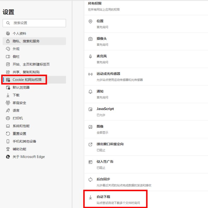This screenshot has width=208, height=208.
Task: Open 手机和其他设备 settings
Action: tap(34, 141)
